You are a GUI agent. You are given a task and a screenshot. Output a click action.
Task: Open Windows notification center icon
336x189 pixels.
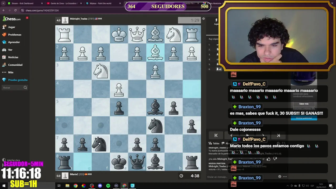(x=331, y=186)
